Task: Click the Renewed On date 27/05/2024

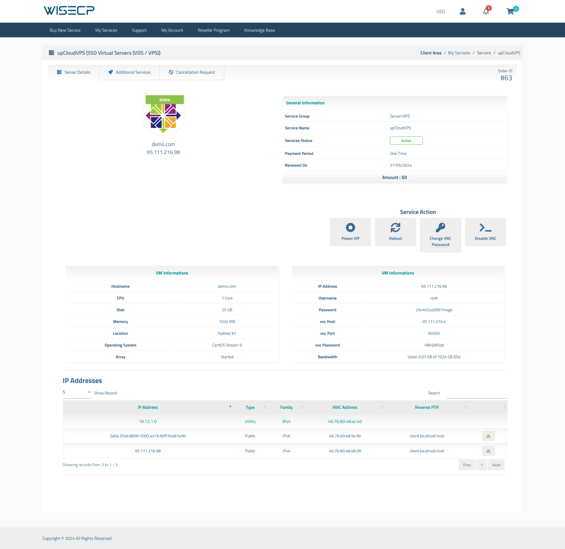Action: (x=400, y=165)
